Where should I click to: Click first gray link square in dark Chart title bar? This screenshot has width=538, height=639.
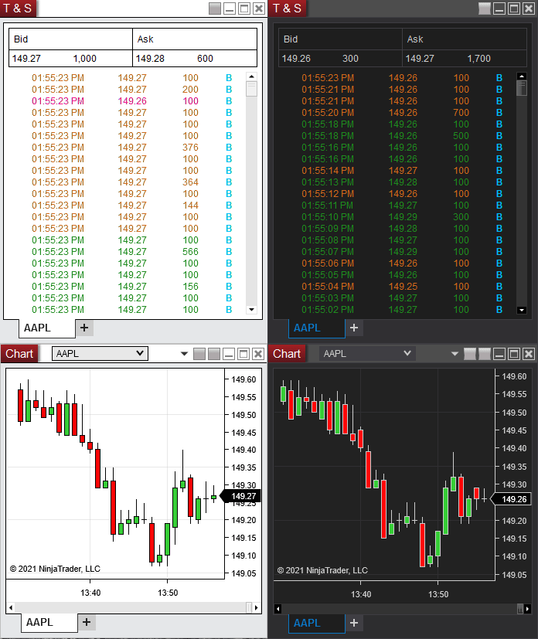[x=470, y=354]
